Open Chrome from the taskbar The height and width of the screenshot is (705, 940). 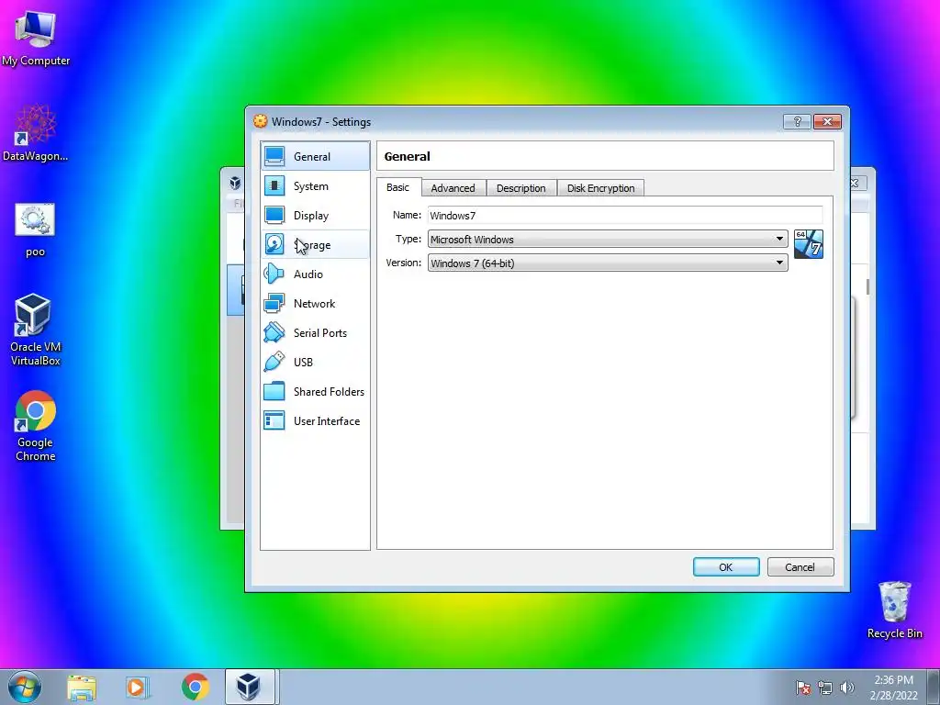tap(195, 687)
